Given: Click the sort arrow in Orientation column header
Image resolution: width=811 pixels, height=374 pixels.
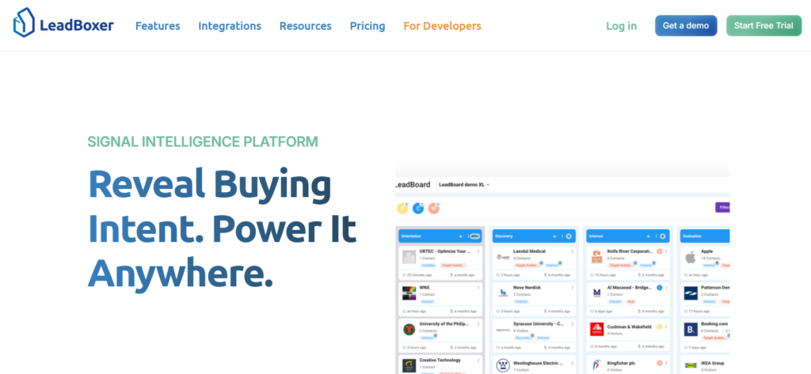Looking at the screenshot, I should [460, 236].
